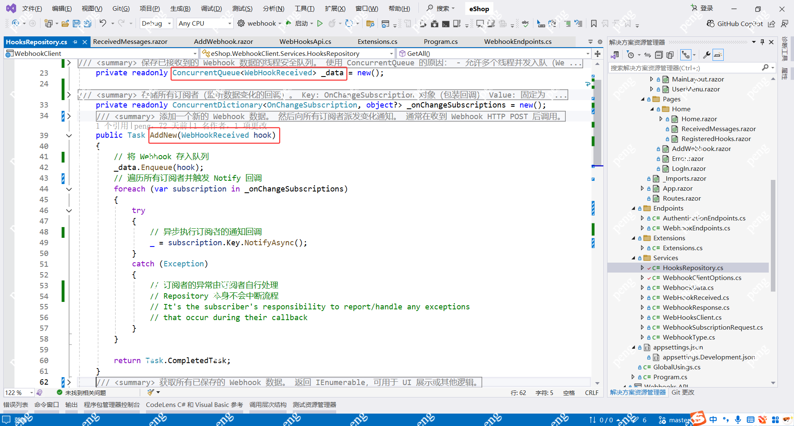Click the Open File folder icon
Viewport: 794px width, 426px height.
(x=65, y=24)
